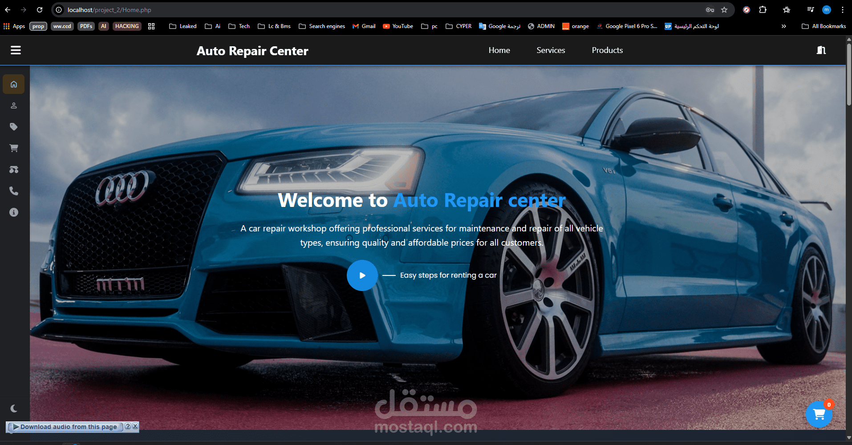This screenshot has width=852, height=445.
Task: Open the Products nav link
Action: tap(607, 50)
